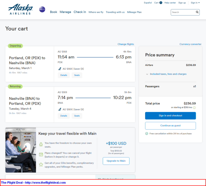Viewport: 206px width, 186px height.
Task: Click the star icon beside Elite benefits
Action: coord(41,164)
